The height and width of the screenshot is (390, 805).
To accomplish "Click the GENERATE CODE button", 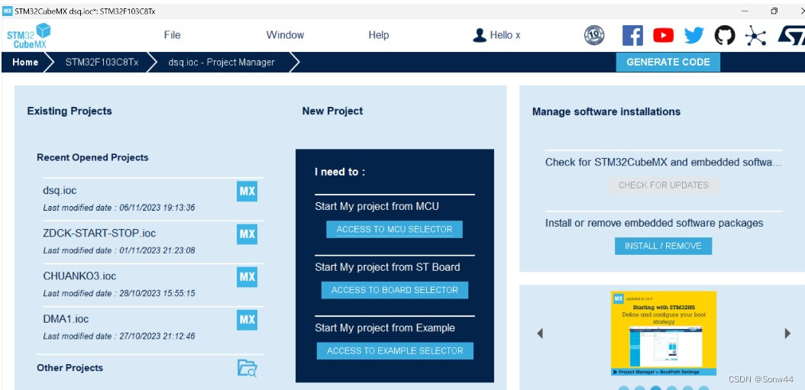I will click(x=668, y=62).
